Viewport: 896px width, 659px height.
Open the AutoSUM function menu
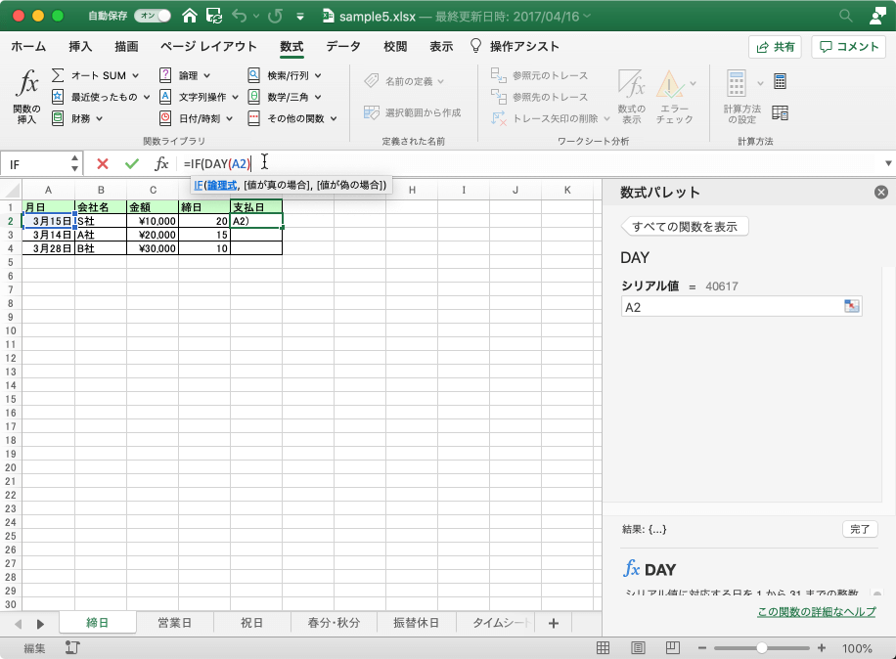pyautogui.click(x=95, y=75)
